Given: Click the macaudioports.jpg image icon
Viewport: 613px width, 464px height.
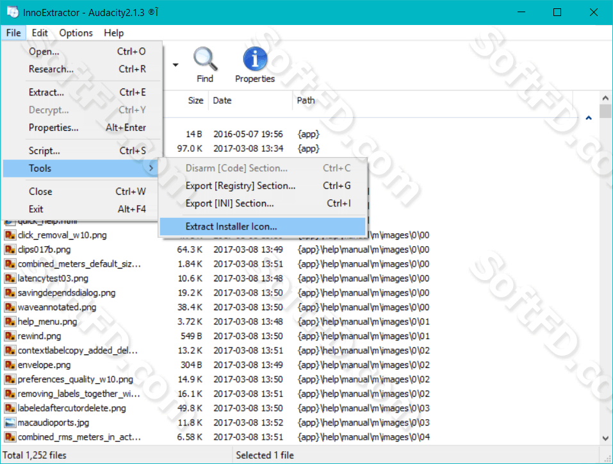Looking at the screenshot, I should (10, 423).
